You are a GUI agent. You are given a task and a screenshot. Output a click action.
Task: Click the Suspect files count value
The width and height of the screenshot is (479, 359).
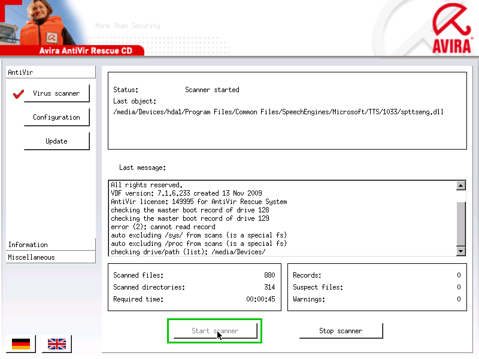[x=459, y=287]
